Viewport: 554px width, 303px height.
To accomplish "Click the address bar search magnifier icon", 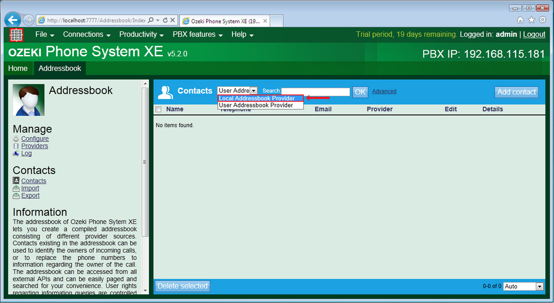I will (x=151, y=20).
